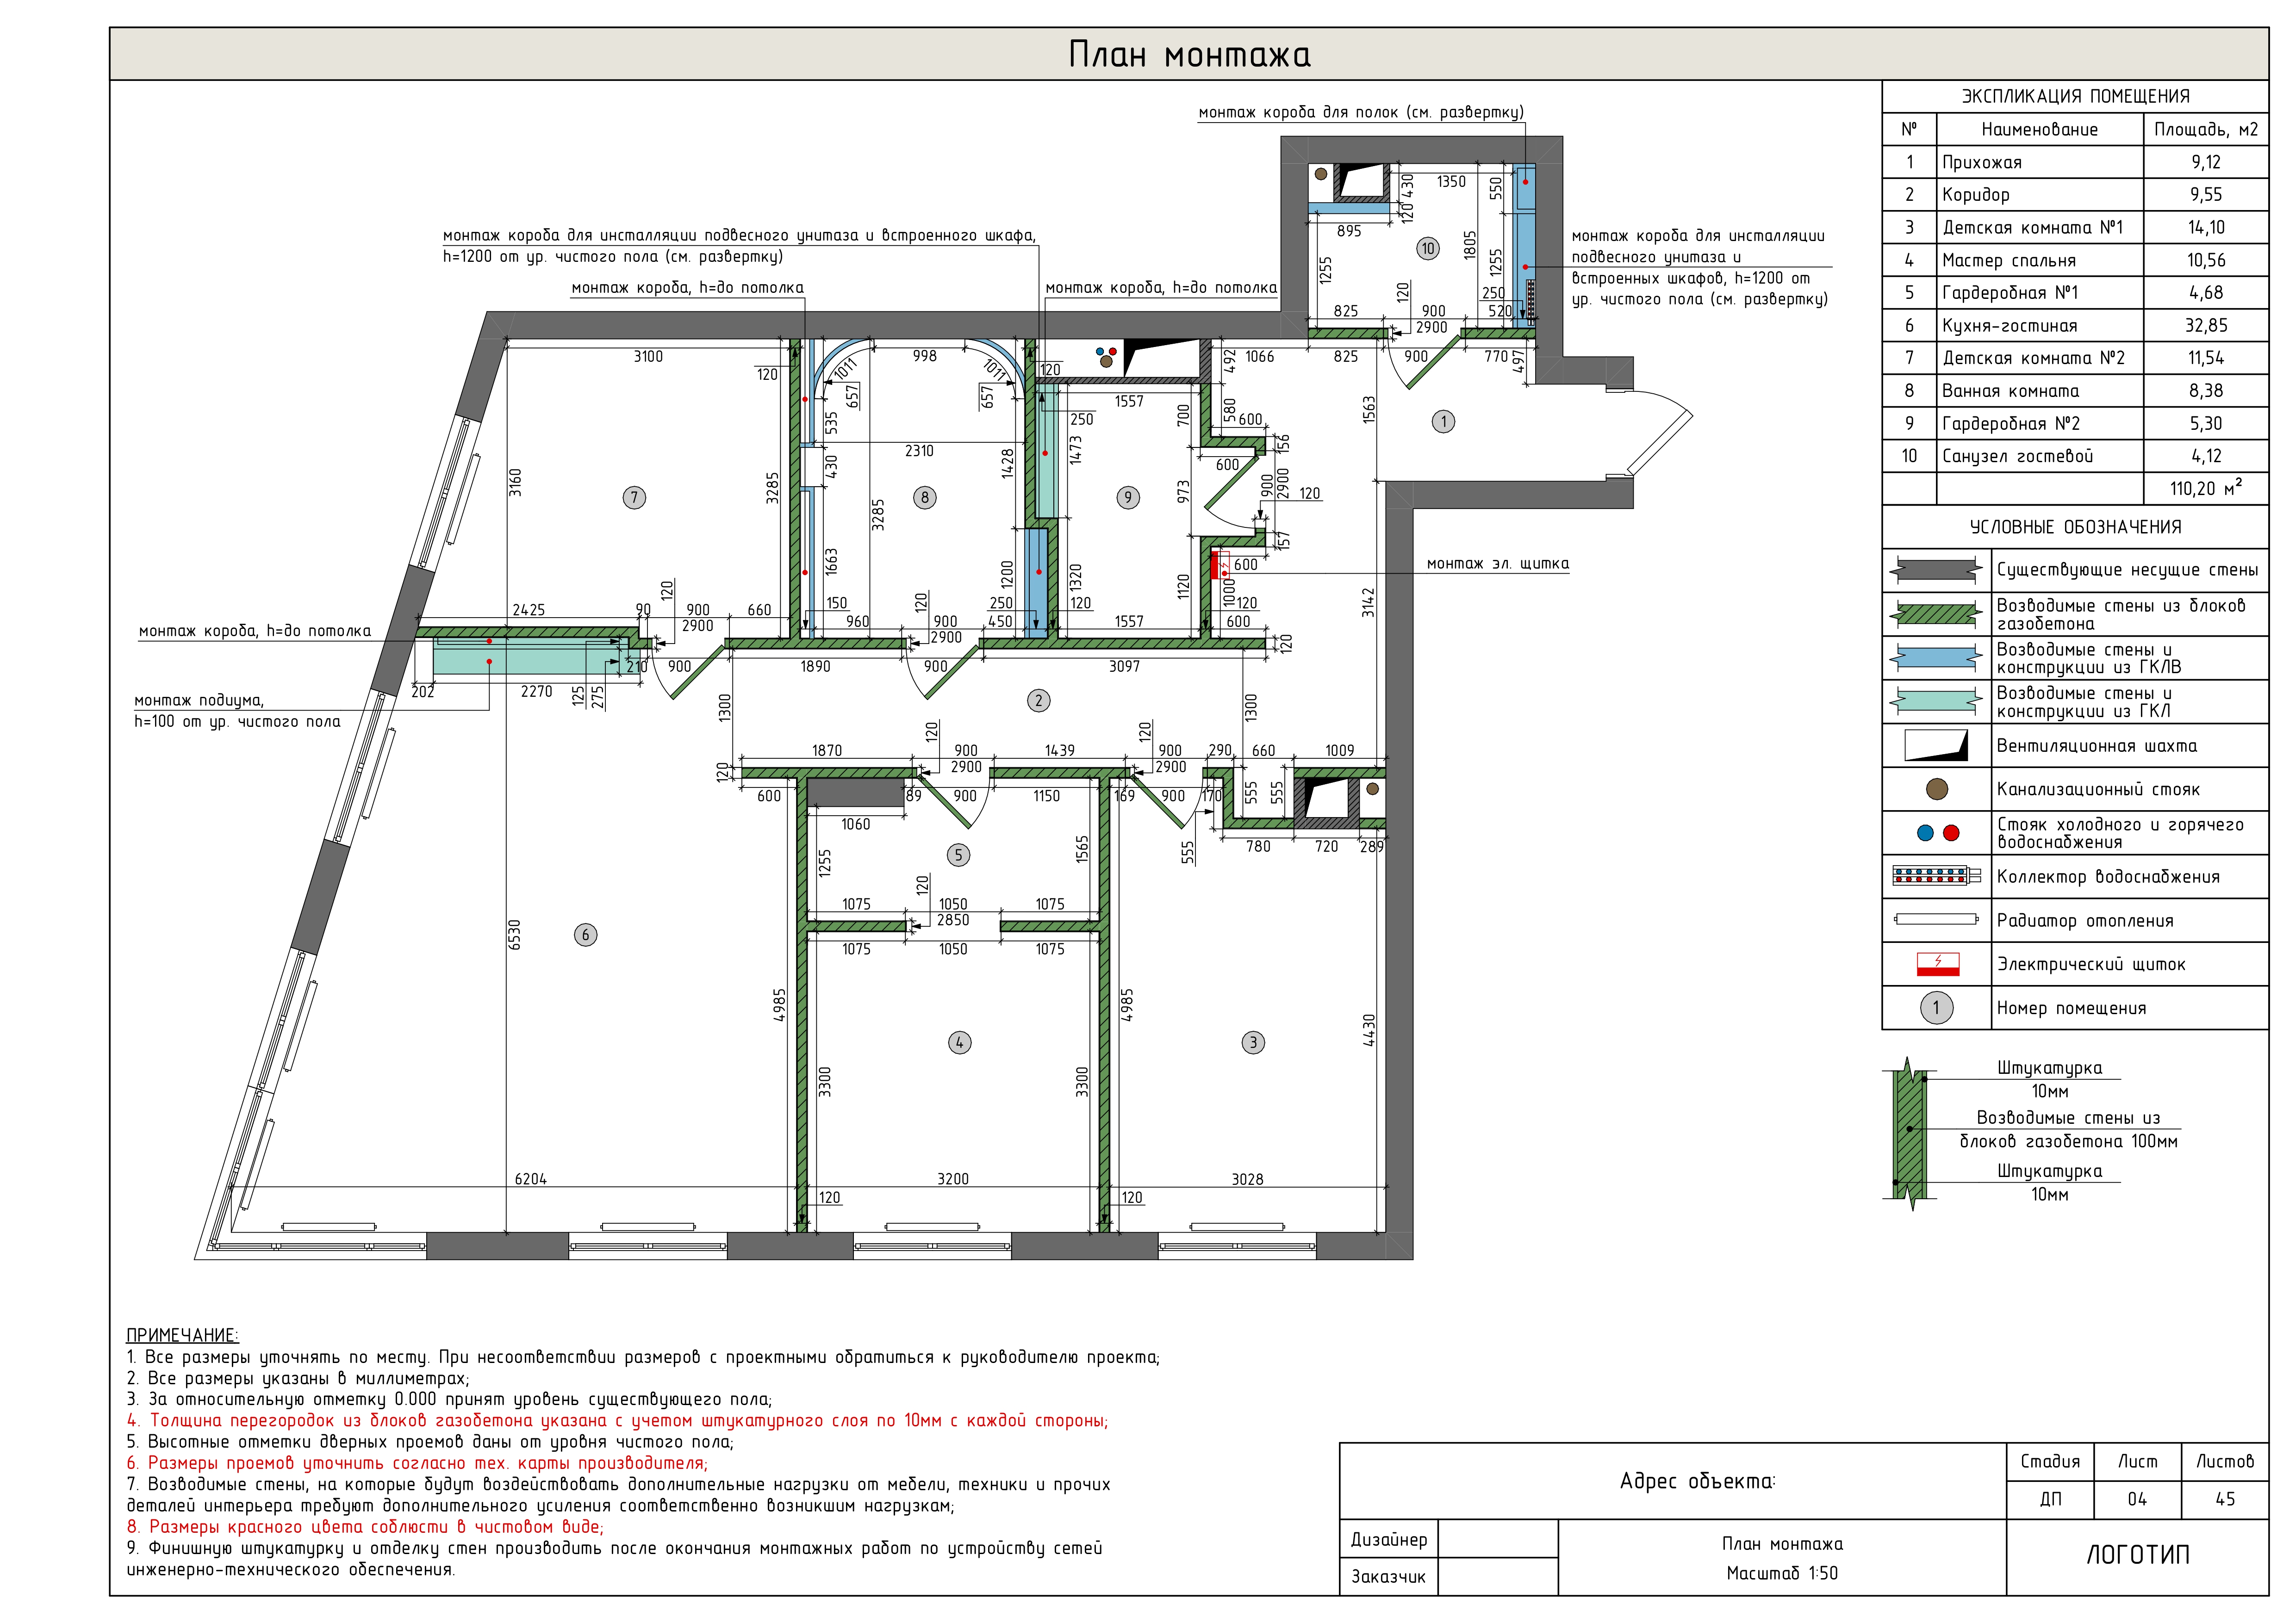Click the sewer riser legend circle
Image resolution: width=2296 pixels, height=1623 pixels.
[x=1937, y=789]
